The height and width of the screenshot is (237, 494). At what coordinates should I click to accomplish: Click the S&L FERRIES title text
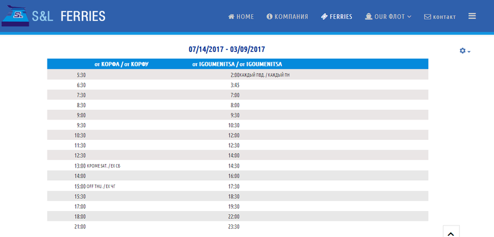(69, 16)
